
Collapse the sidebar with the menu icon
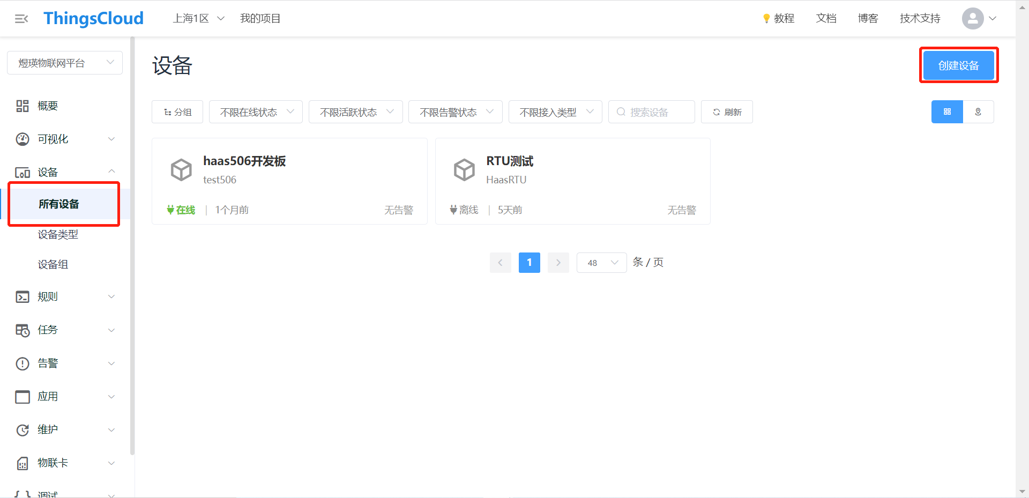coord(21,19)
